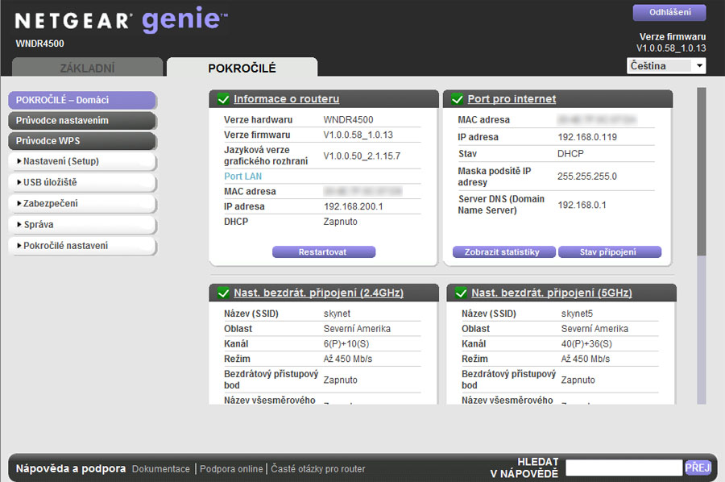Expand the Správa section

(82, 225)
